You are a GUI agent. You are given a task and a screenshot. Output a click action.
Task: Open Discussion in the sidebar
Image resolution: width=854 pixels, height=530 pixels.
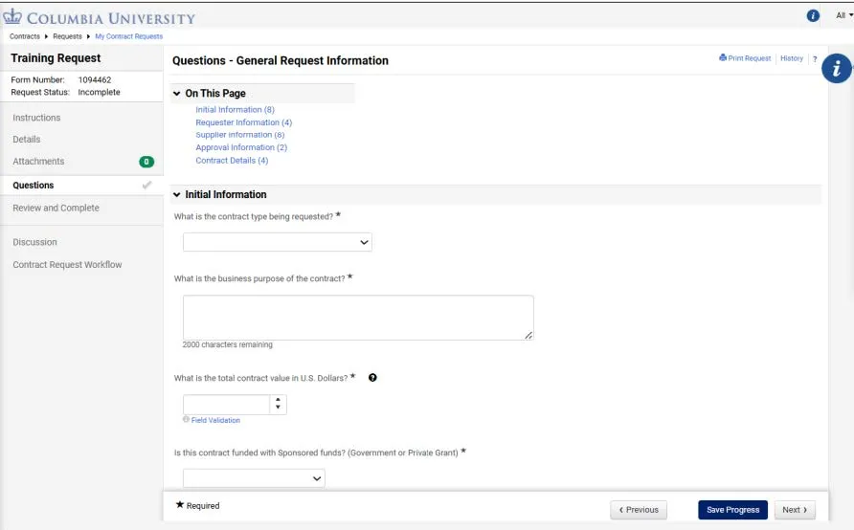34,242
